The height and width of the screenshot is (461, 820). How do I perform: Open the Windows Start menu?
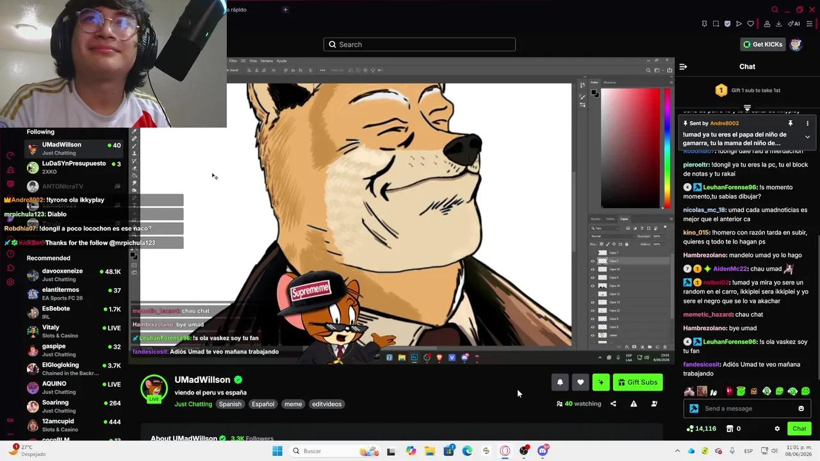[277, 451]
